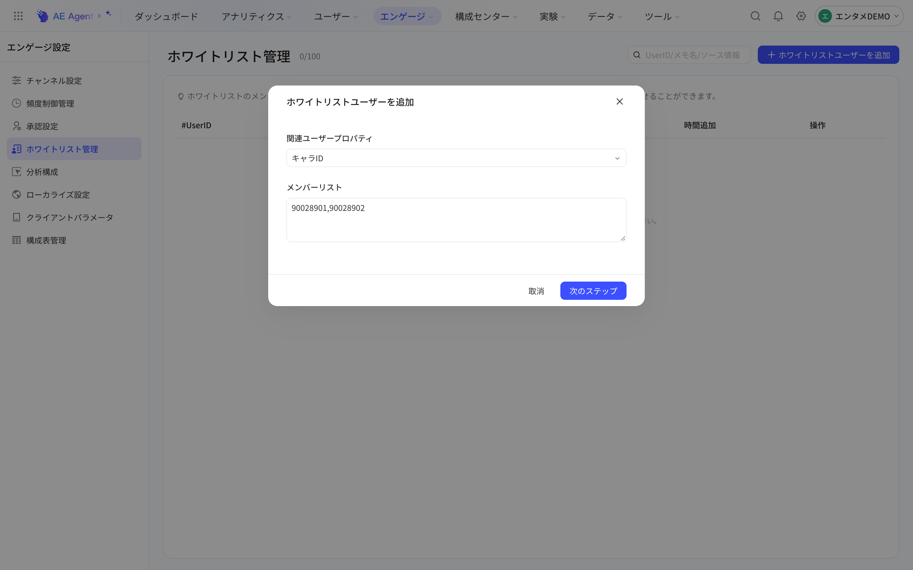The image size is (913, 570).
Task: Expand the アナリティクス menu
Action: pos(256,16)
